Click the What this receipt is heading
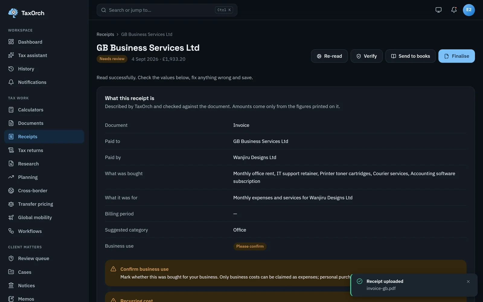The width and height of the screenshot is (483, 302). (x=130, y=98)
